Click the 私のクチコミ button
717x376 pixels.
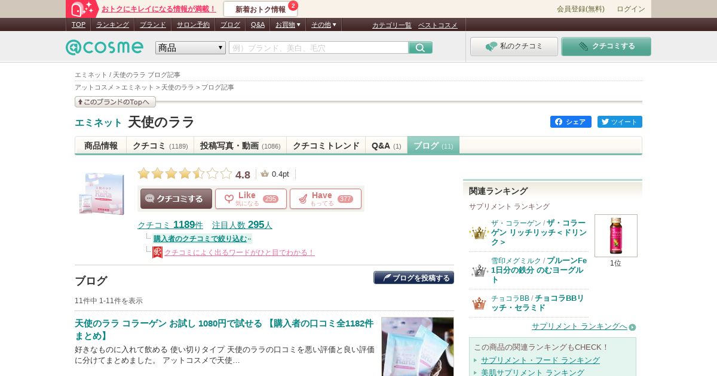[x=514, y=47]
